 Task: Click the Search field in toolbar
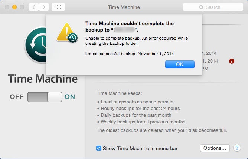click(213, 7)
